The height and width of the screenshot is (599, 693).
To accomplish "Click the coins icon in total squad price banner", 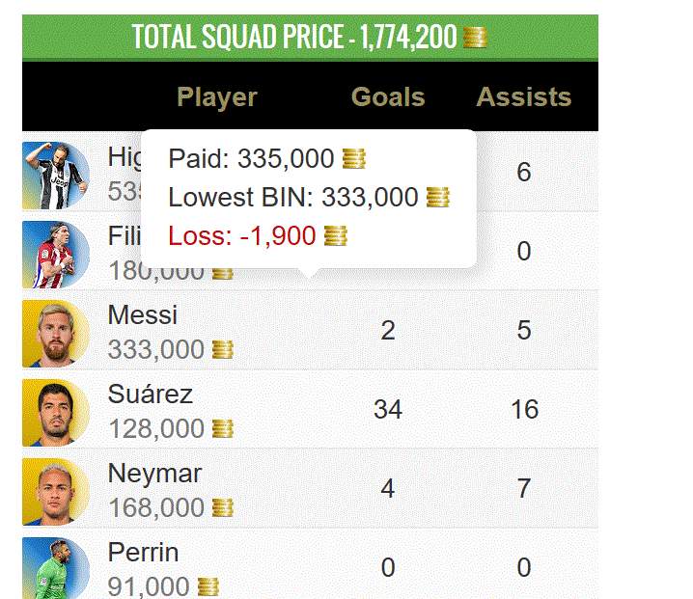I will (x=474, y=39).
